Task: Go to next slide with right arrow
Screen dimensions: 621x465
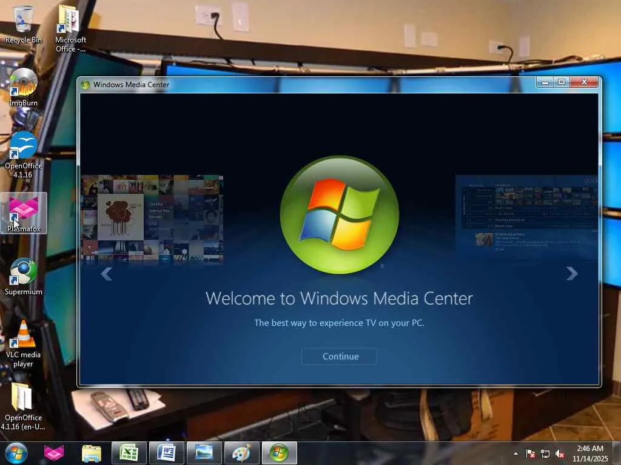Action: [572, 273]
